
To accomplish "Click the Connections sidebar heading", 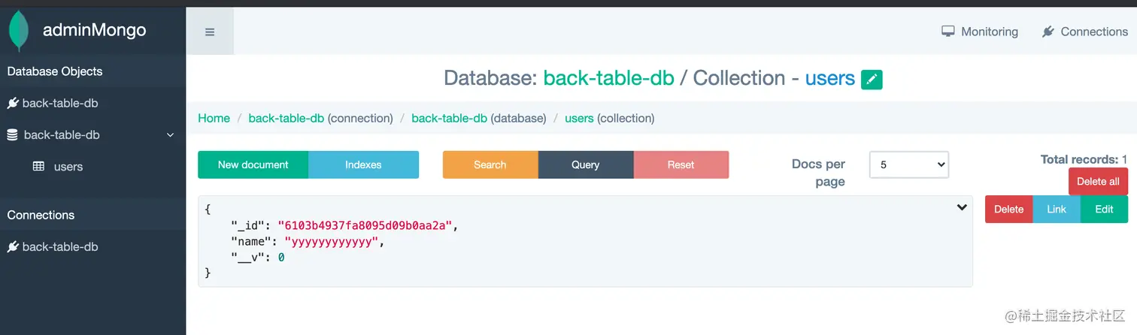I will click(41, 215).
